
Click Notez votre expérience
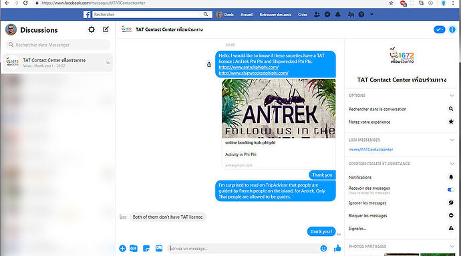(369, 122)
